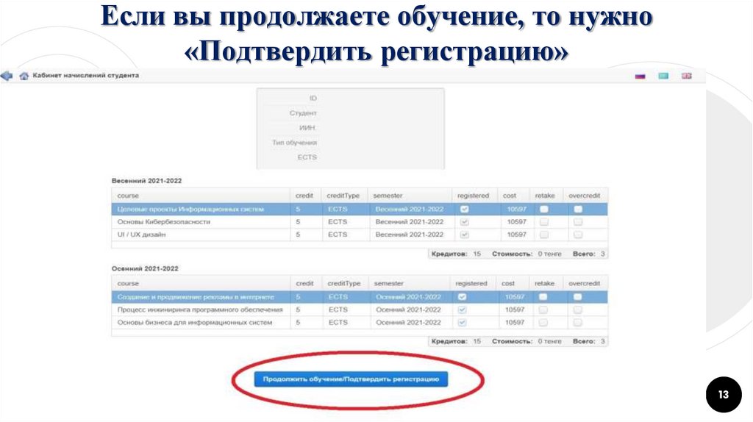Toggle retake checkbox for Создание и продвижение рекламы
This screenshot has width=753, height=422.
543,297
